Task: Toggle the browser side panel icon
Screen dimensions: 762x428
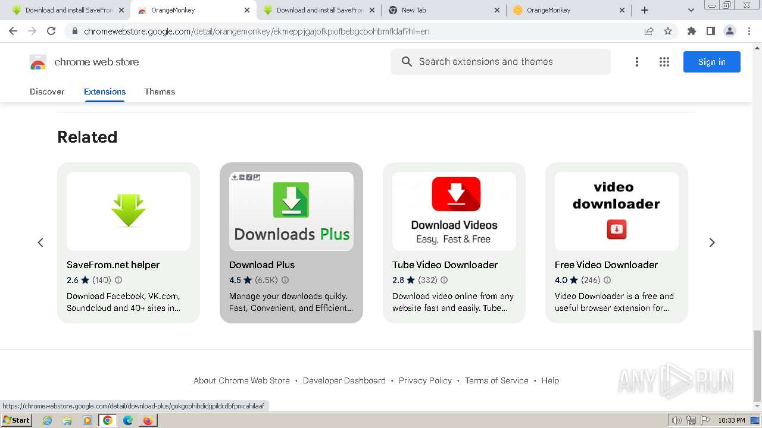Action: coord(710,31)
